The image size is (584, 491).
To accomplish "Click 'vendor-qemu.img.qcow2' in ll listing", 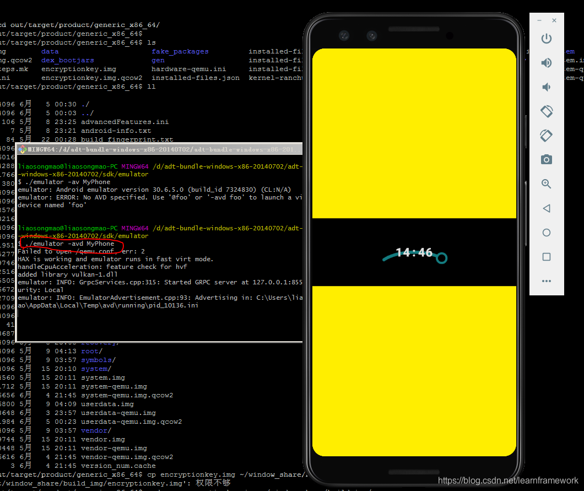I will 127,457.
